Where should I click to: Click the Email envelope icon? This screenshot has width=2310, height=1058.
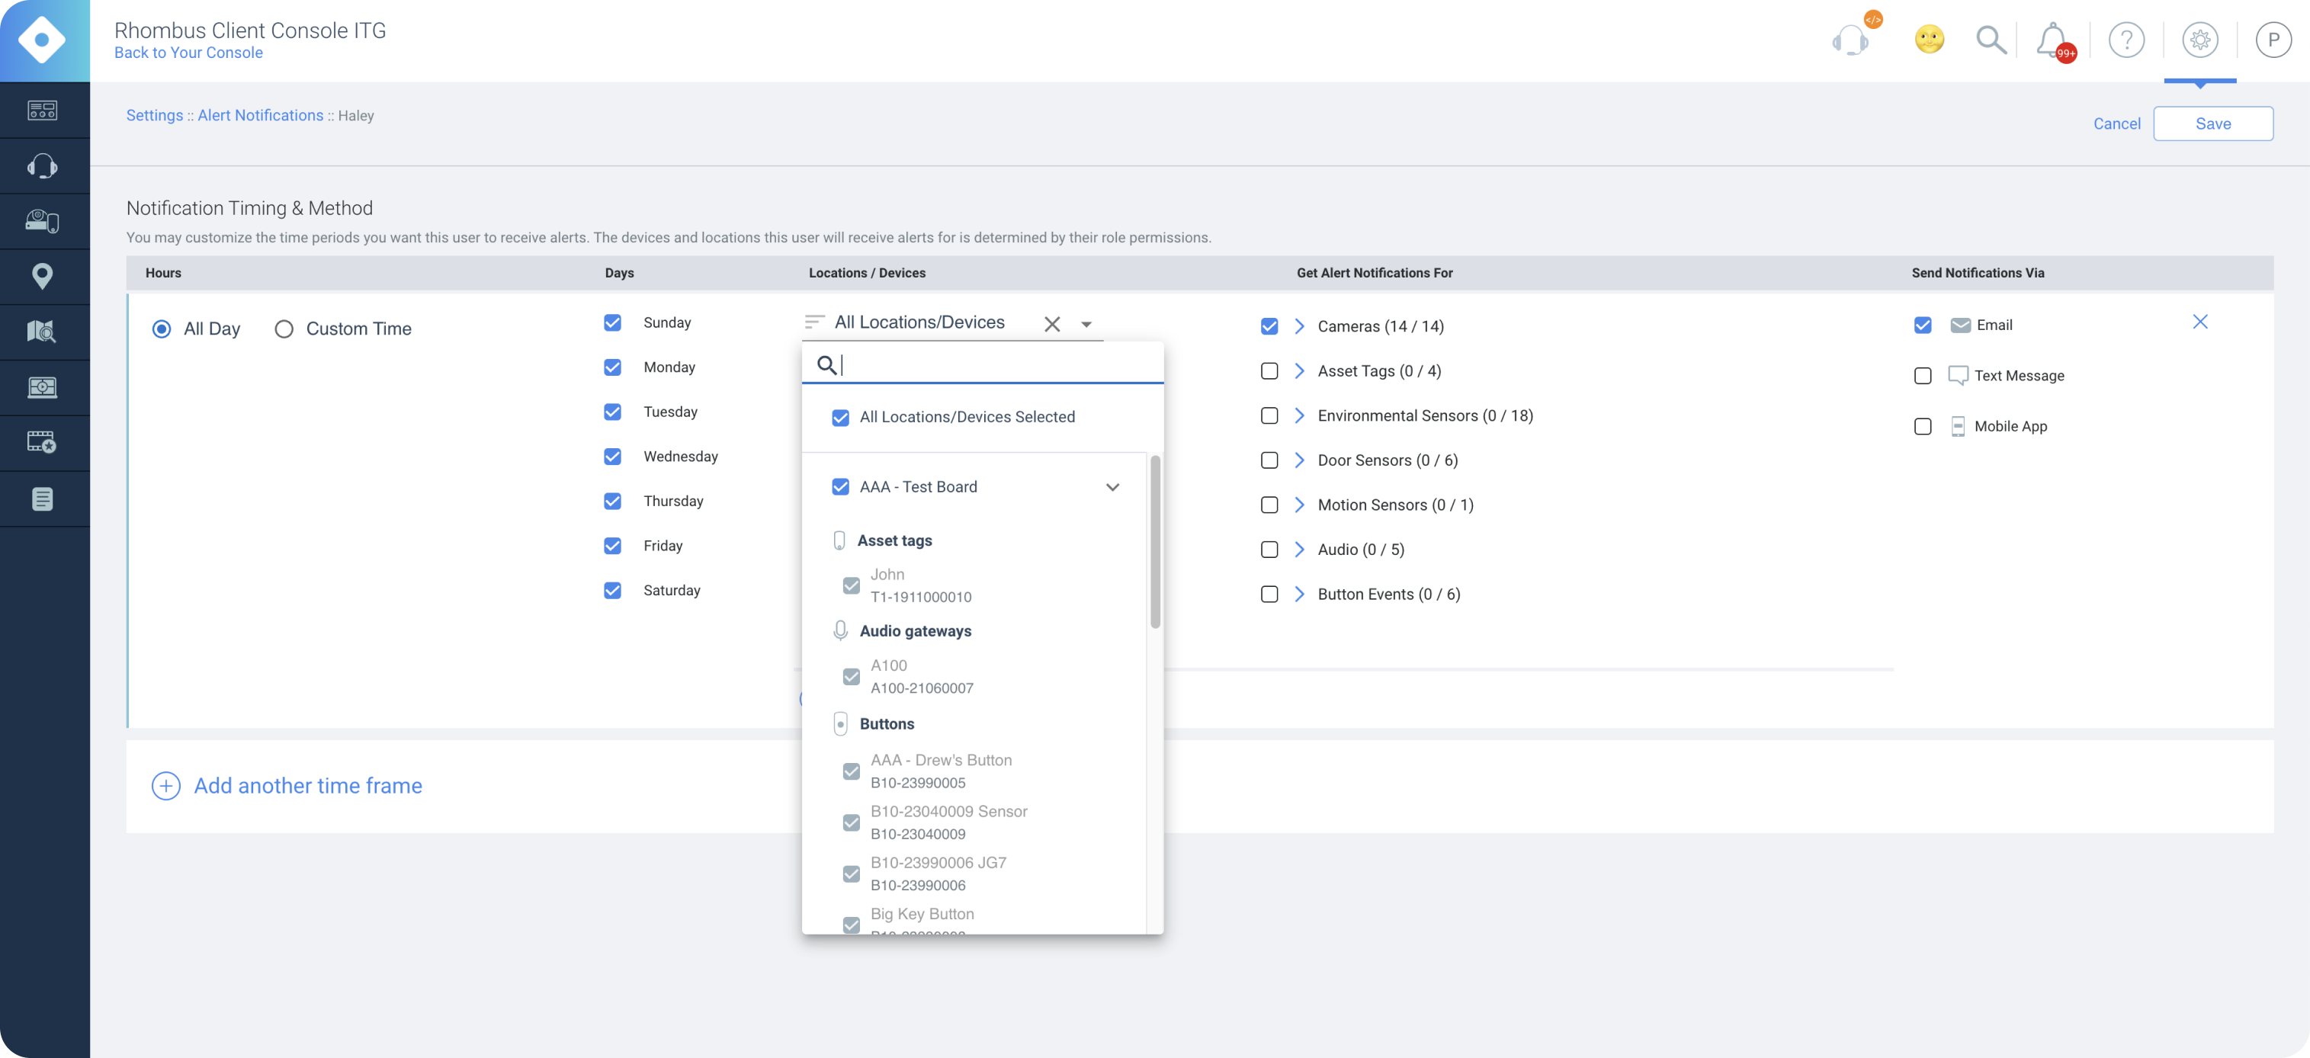coord(1960,325)
